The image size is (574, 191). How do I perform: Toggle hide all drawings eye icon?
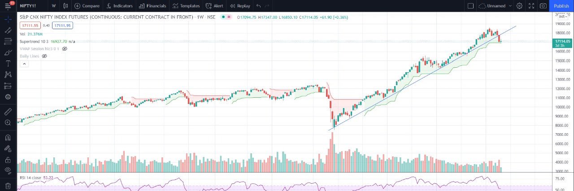coord(8,170)
